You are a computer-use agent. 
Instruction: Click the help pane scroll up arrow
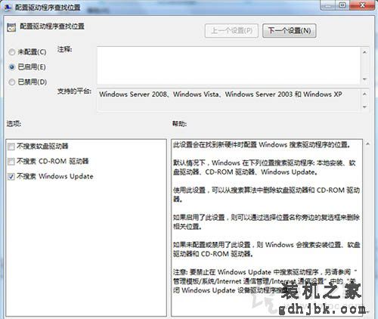[x=367, y=144]
